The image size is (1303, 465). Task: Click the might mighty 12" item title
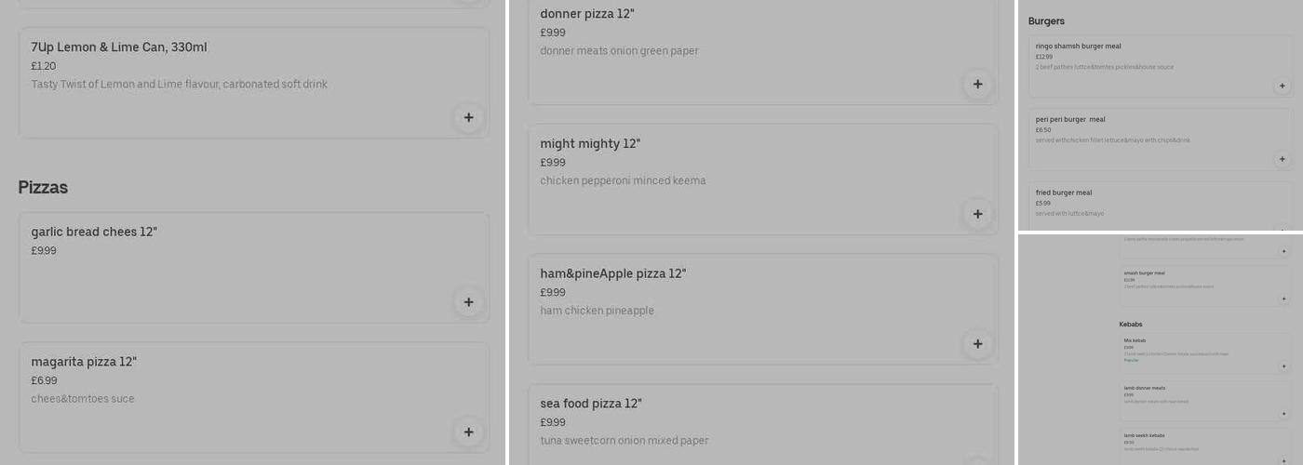[x=590, y=144]
